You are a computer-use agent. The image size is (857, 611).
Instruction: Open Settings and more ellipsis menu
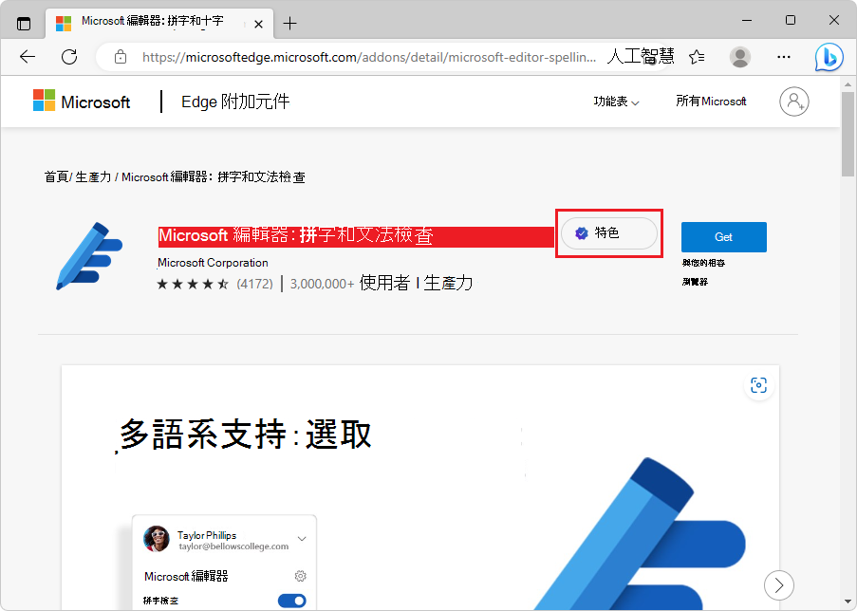tap(784, 57)
